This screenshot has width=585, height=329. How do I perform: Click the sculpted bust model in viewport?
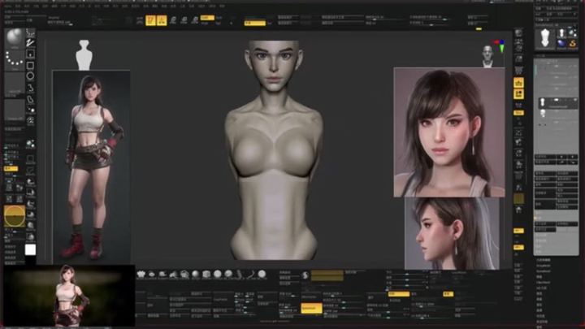[x=274, y=149]
